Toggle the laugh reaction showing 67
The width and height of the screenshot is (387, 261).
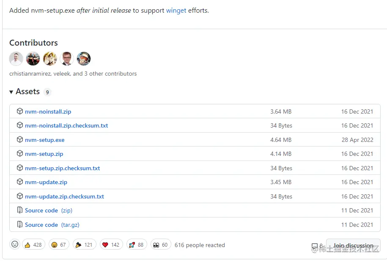59,245
